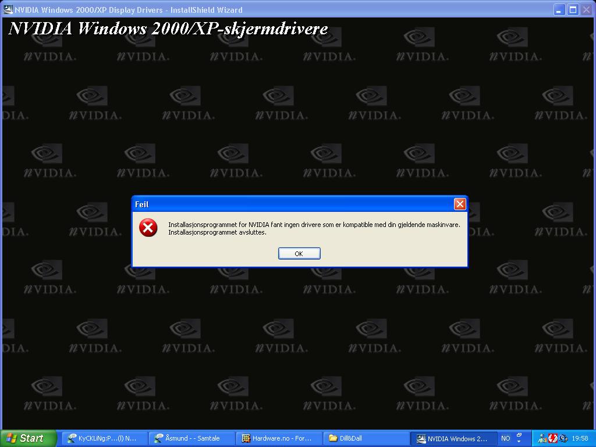Minimize the InstallShield Wizard window
This screenshot has width=596, height=447.
pyautogui.click(x=559, y=9)
